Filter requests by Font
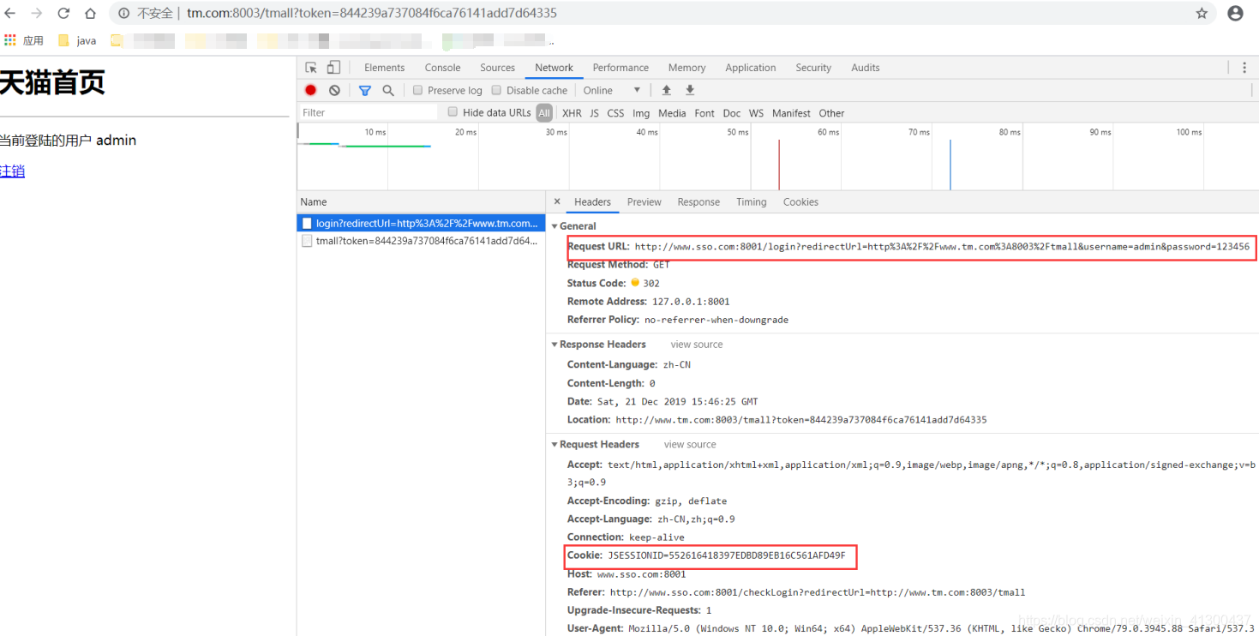 tap(704, 113)
